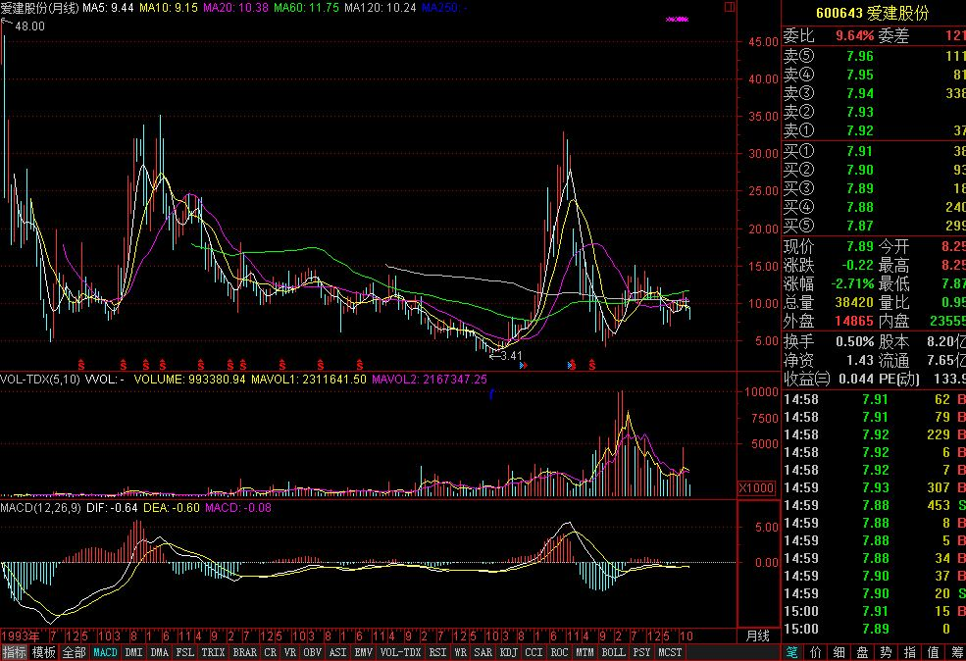Open the VOL-TDX indicator tab
The width and height of the screenshot is (966, 661).
[x=400, y=652]
